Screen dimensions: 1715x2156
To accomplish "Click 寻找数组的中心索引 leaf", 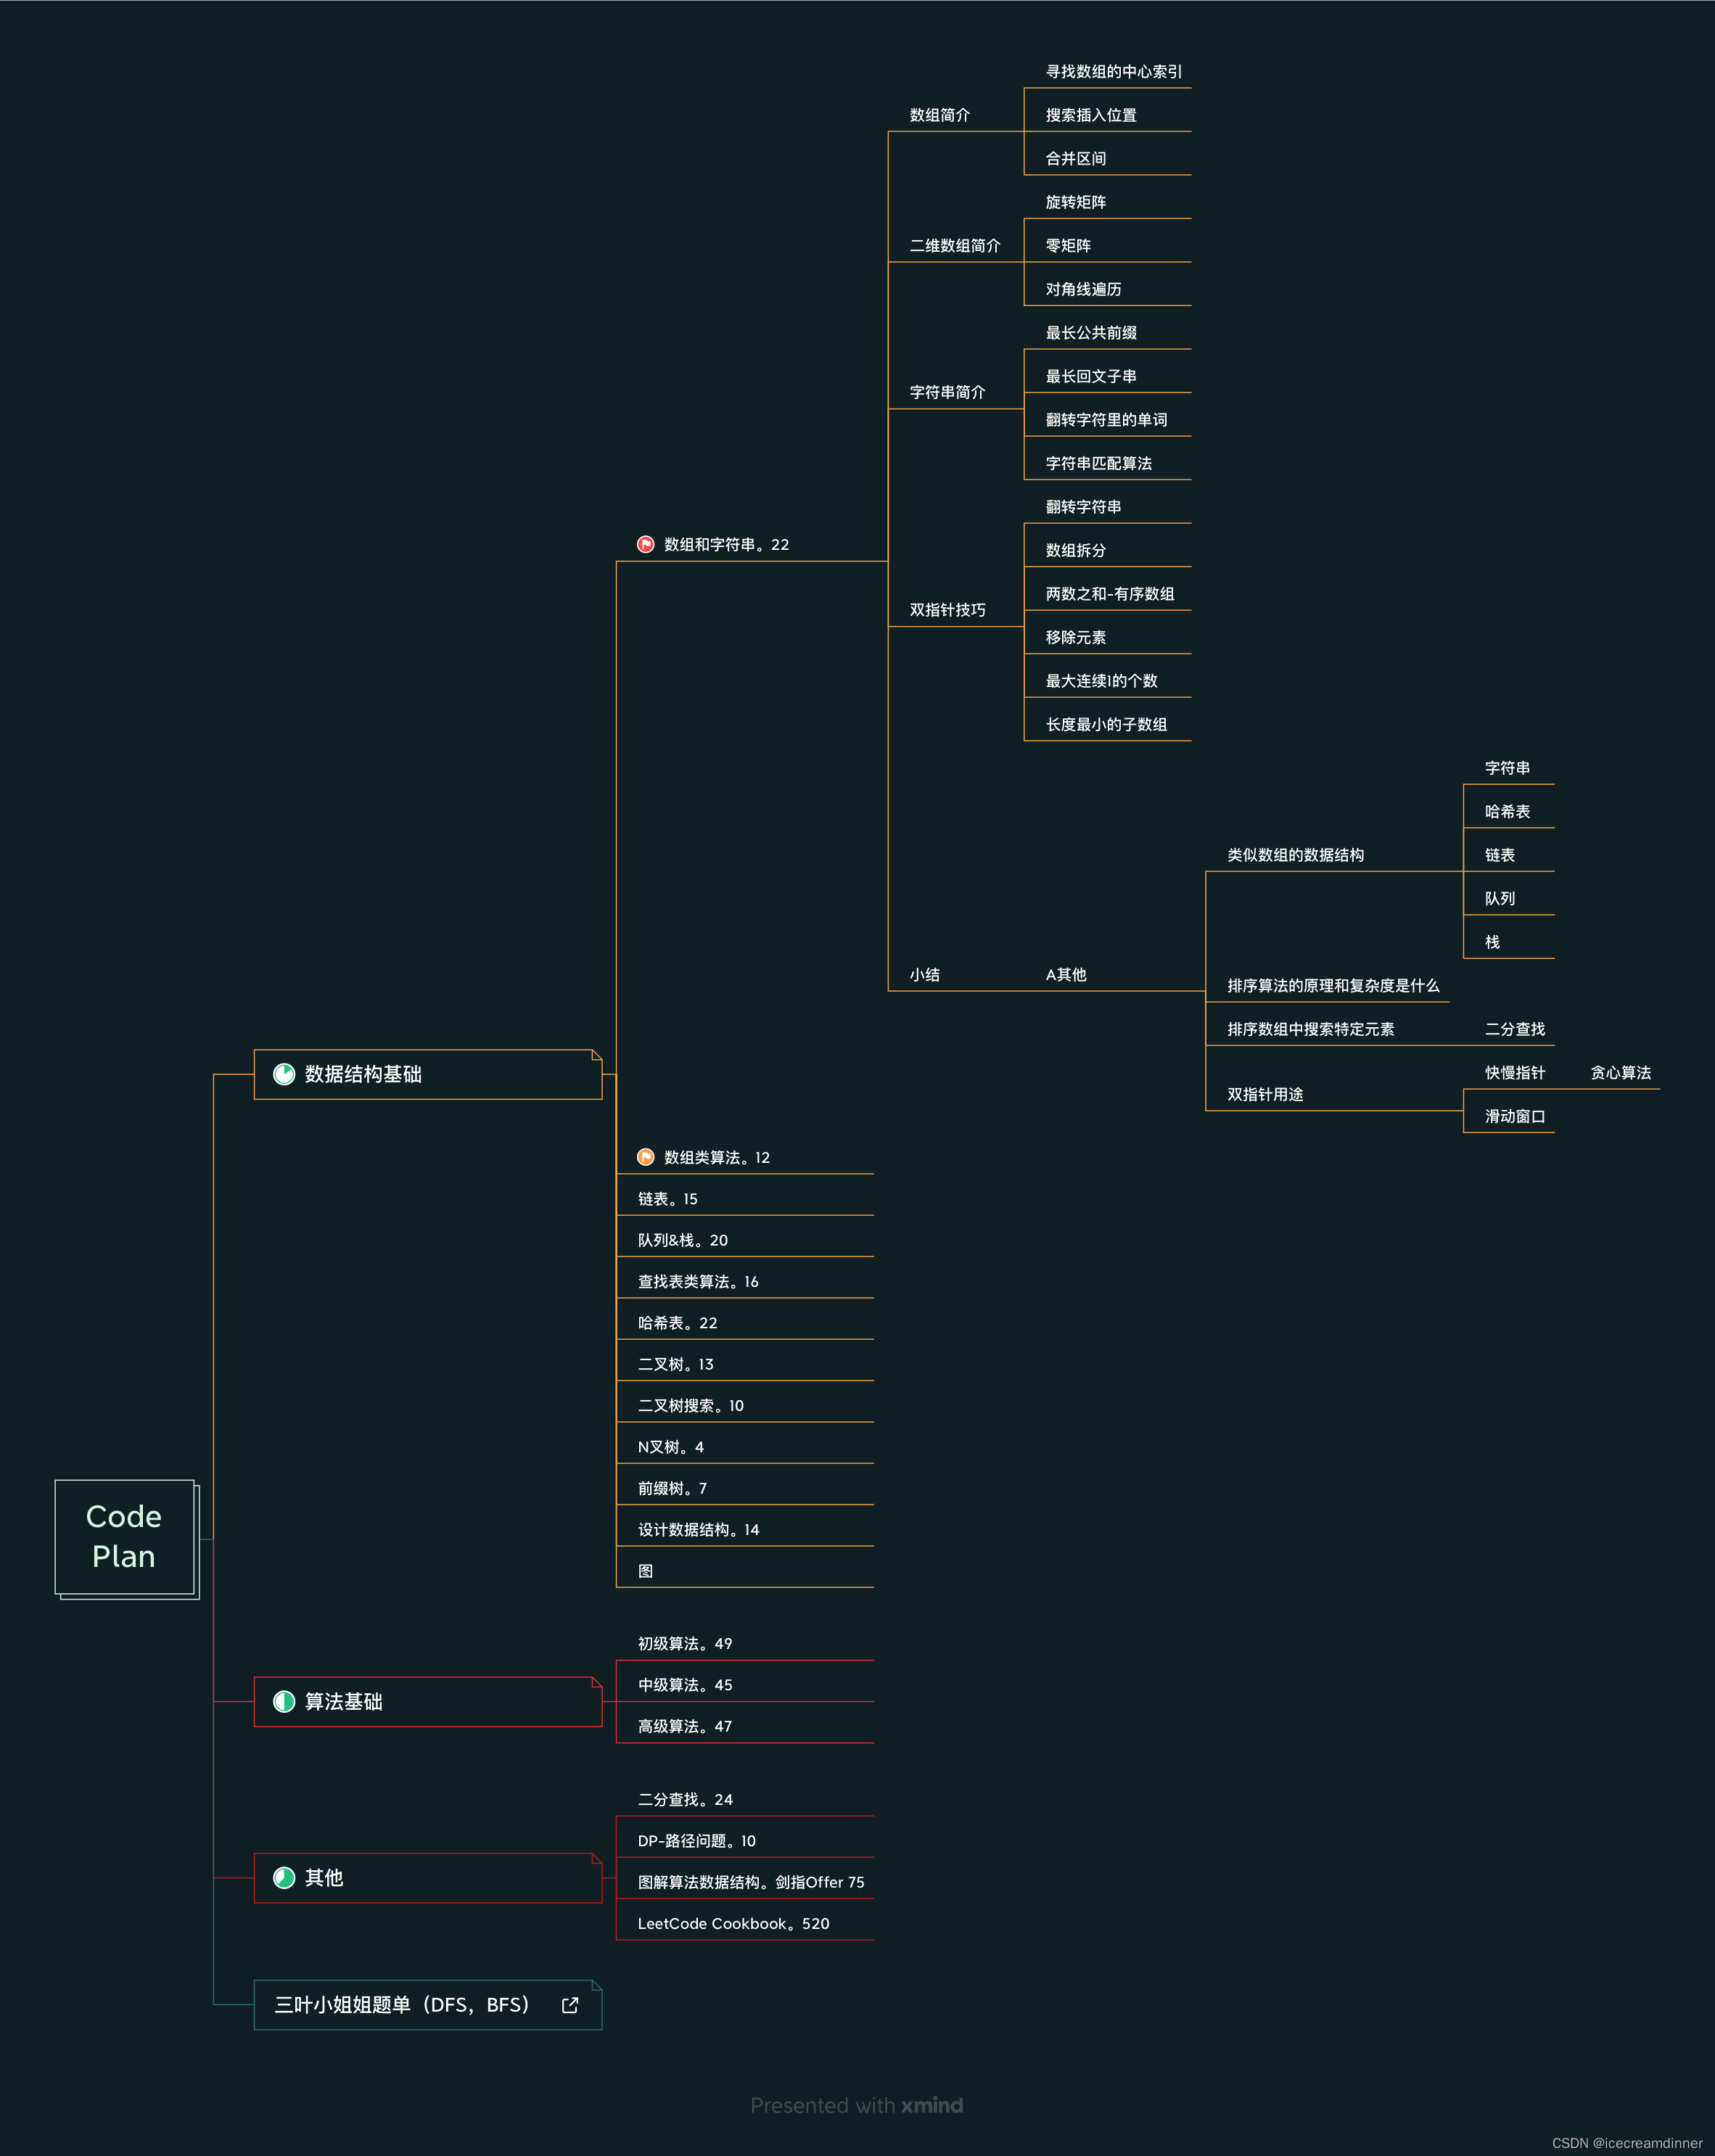I will (x=1113, y=71).
